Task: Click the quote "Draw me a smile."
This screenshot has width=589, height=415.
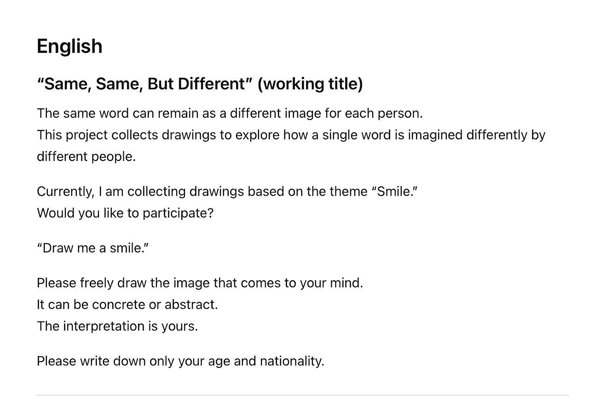Action: pyautogui.click(x=92, y=248)
